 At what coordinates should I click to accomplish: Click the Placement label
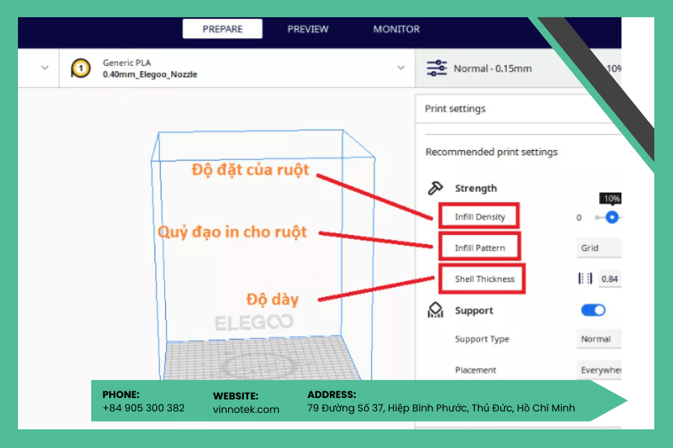476,370
